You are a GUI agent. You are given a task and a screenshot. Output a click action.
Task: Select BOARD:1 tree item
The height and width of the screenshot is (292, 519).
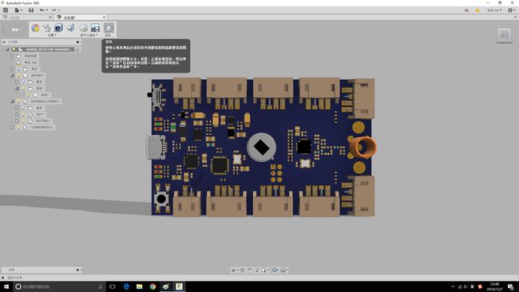tap(37, 76)
